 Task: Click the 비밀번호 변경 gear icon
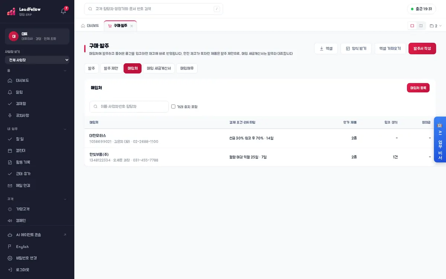tap(10, 258)
